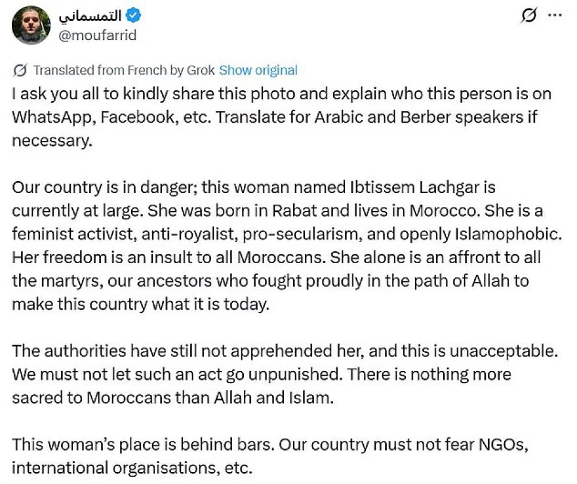
Task: Click the word "Grok" in the translation notice
Action: pos(201,70)
